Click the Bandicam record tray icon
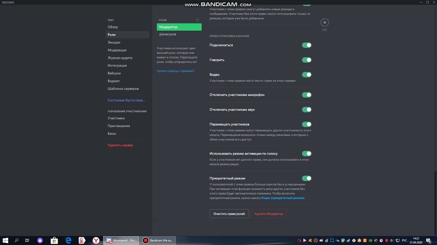Screen dimensions: 437x245 click(315, 241)
